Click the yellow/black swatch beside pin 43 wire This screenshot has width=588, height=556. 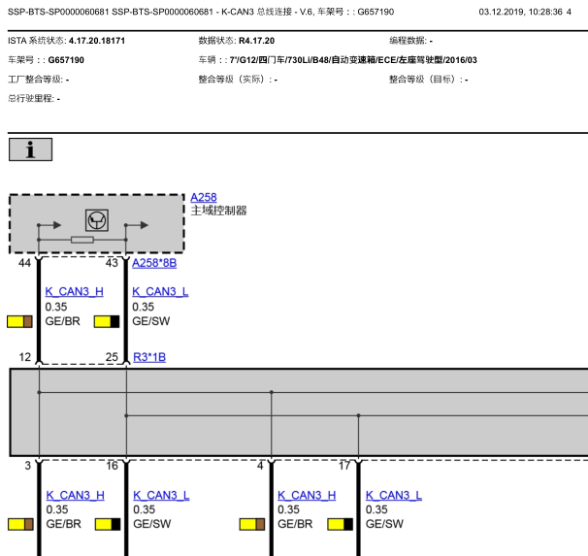107,322
